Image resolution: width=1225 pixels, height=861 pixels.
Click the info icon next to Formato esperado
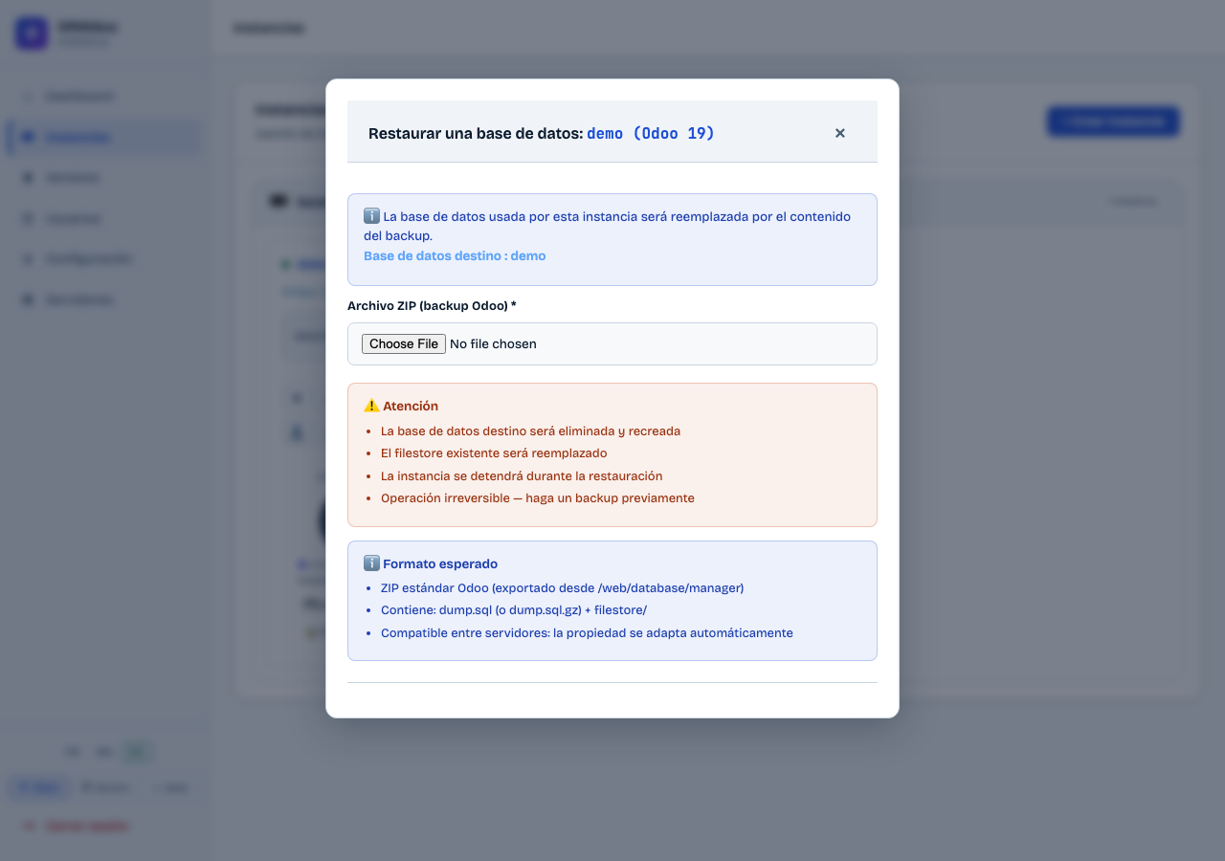(372, 563)
